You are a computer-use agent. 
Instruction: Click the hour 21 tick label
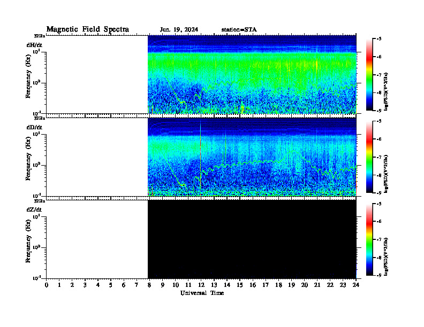pos(317,285)
